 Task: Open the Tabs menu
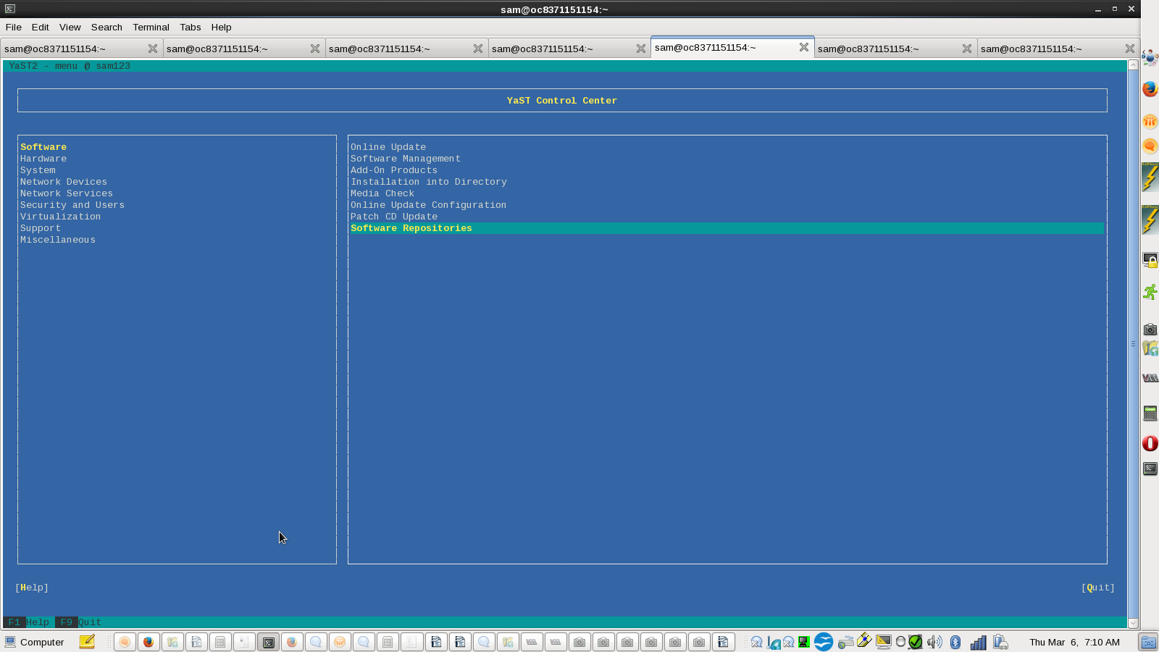click(191, 27)
